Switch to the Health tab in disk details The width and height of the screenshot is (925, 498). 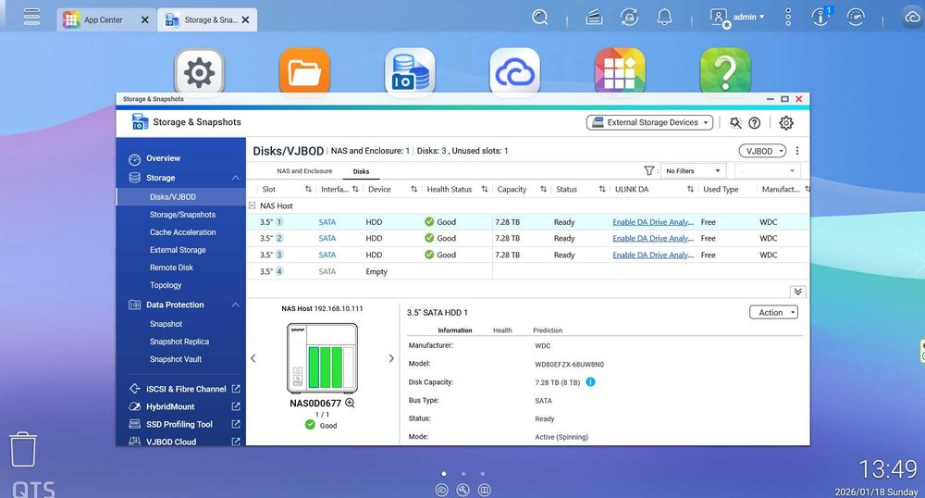(502, 330)
